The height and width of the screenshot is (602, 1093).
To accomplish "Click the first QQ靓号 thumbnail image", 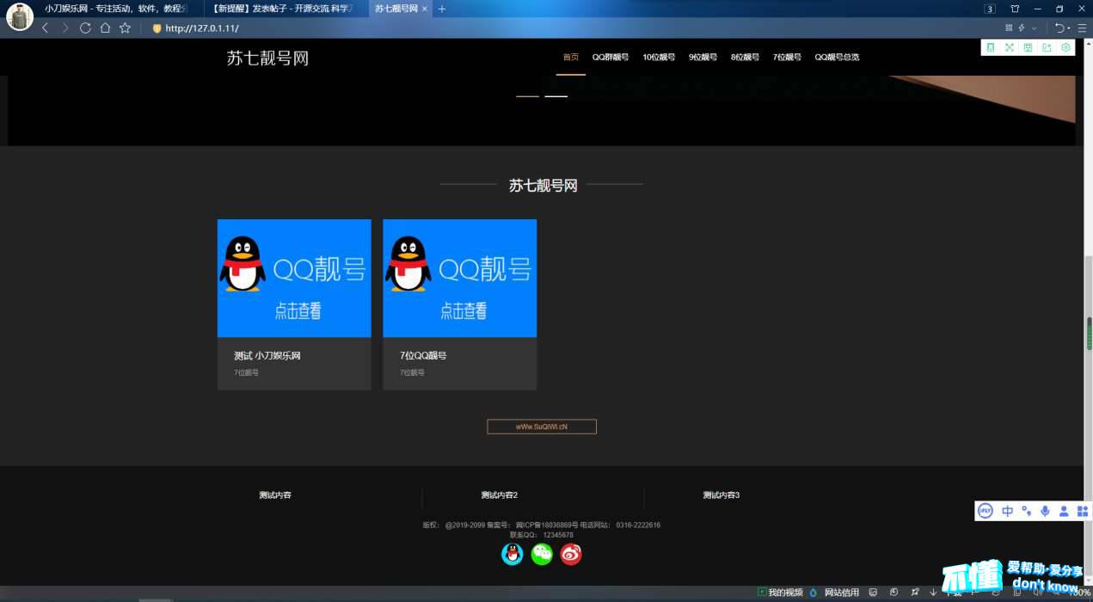I will tap(294, 278).
